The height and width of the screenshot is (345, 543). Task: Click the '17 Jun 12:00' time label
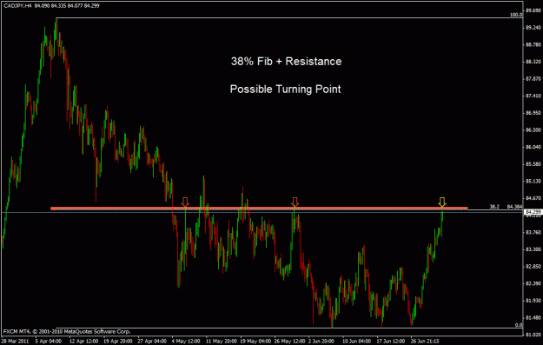391,342
